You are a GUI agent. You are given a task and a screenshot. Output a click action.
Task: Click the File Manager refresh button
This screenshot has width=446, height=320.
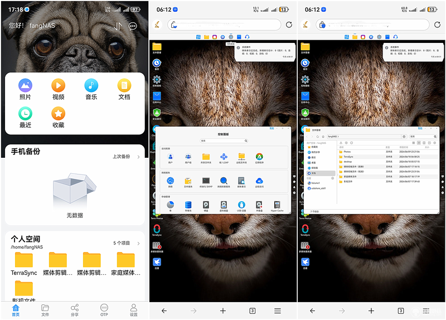click(x=318, y=137)
